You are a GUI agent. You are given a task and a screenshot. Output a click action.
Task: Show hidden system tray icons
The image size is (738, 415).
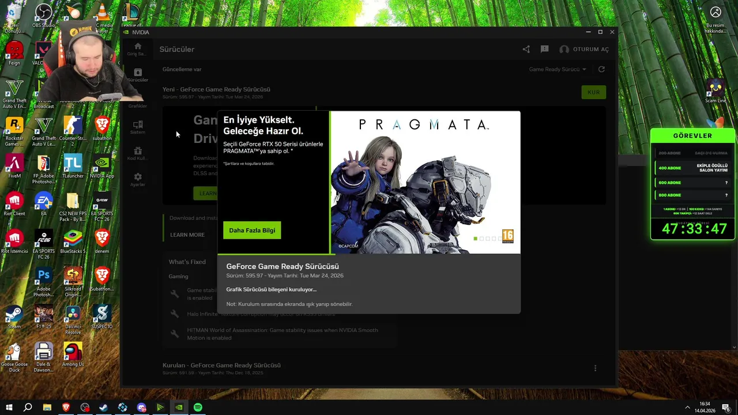point(687,408)
